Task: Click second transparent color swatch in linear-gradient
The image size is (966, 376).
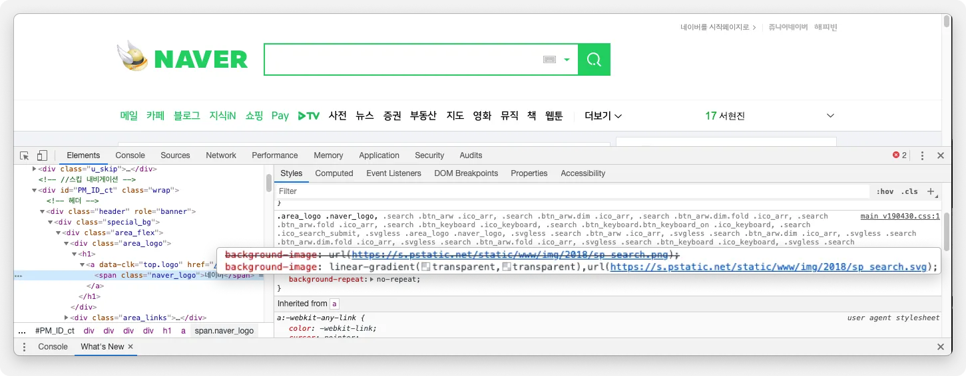Action: click(x=507, y=267)
